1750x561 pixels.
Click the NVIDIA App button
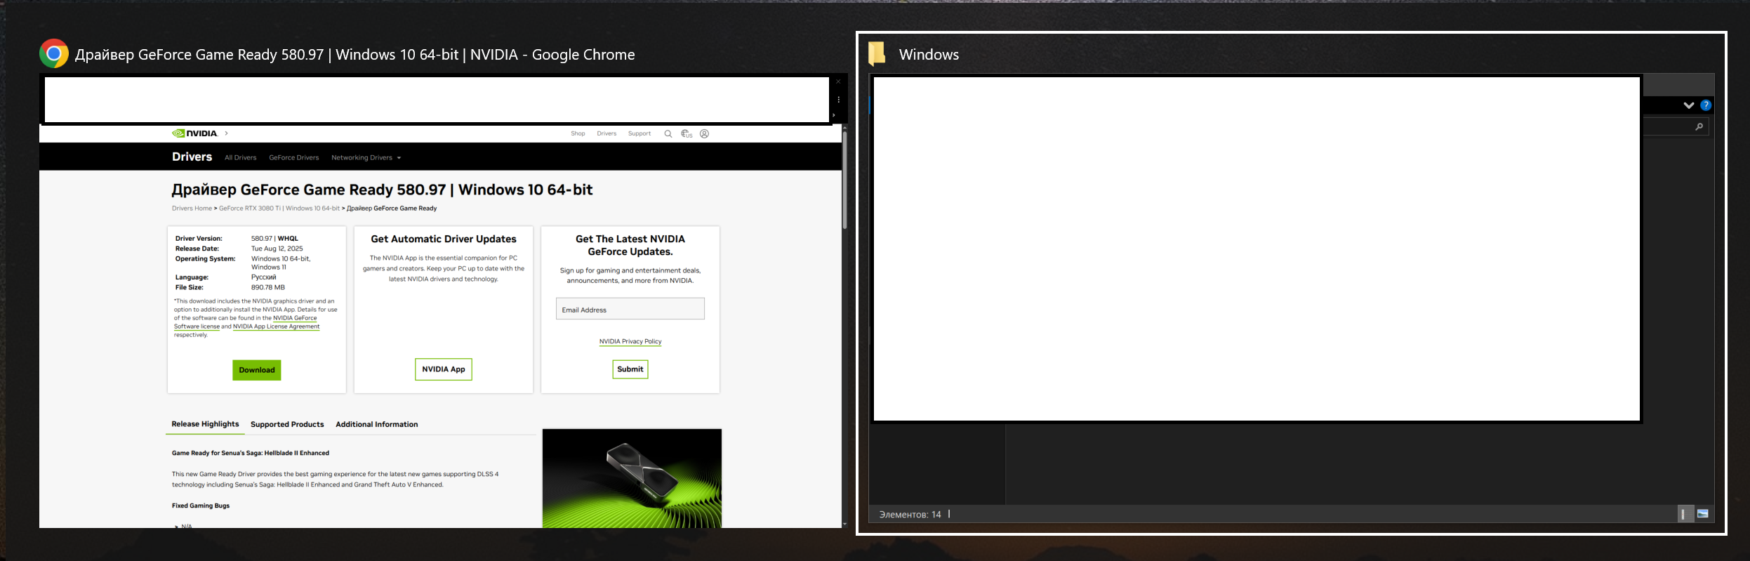[x=444, y=369]
